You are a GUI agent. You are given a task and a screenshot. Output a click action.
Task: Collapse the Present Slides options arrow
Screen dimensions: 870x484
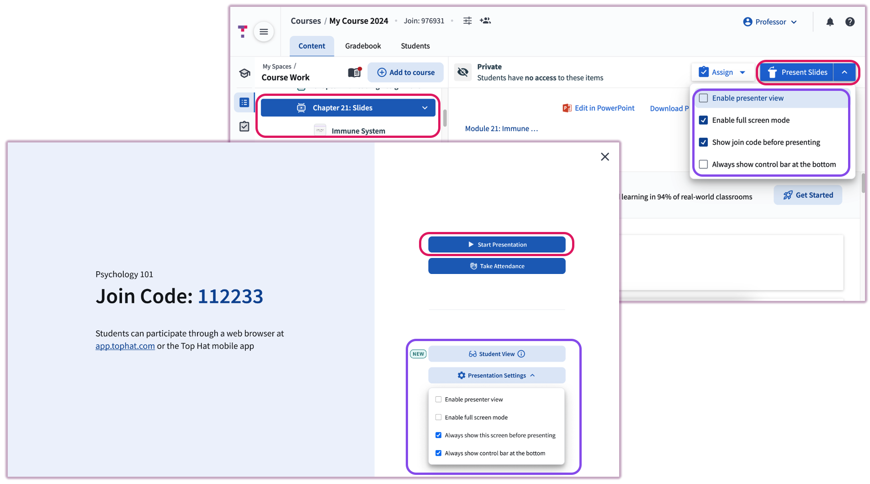[x=844, y=72]
